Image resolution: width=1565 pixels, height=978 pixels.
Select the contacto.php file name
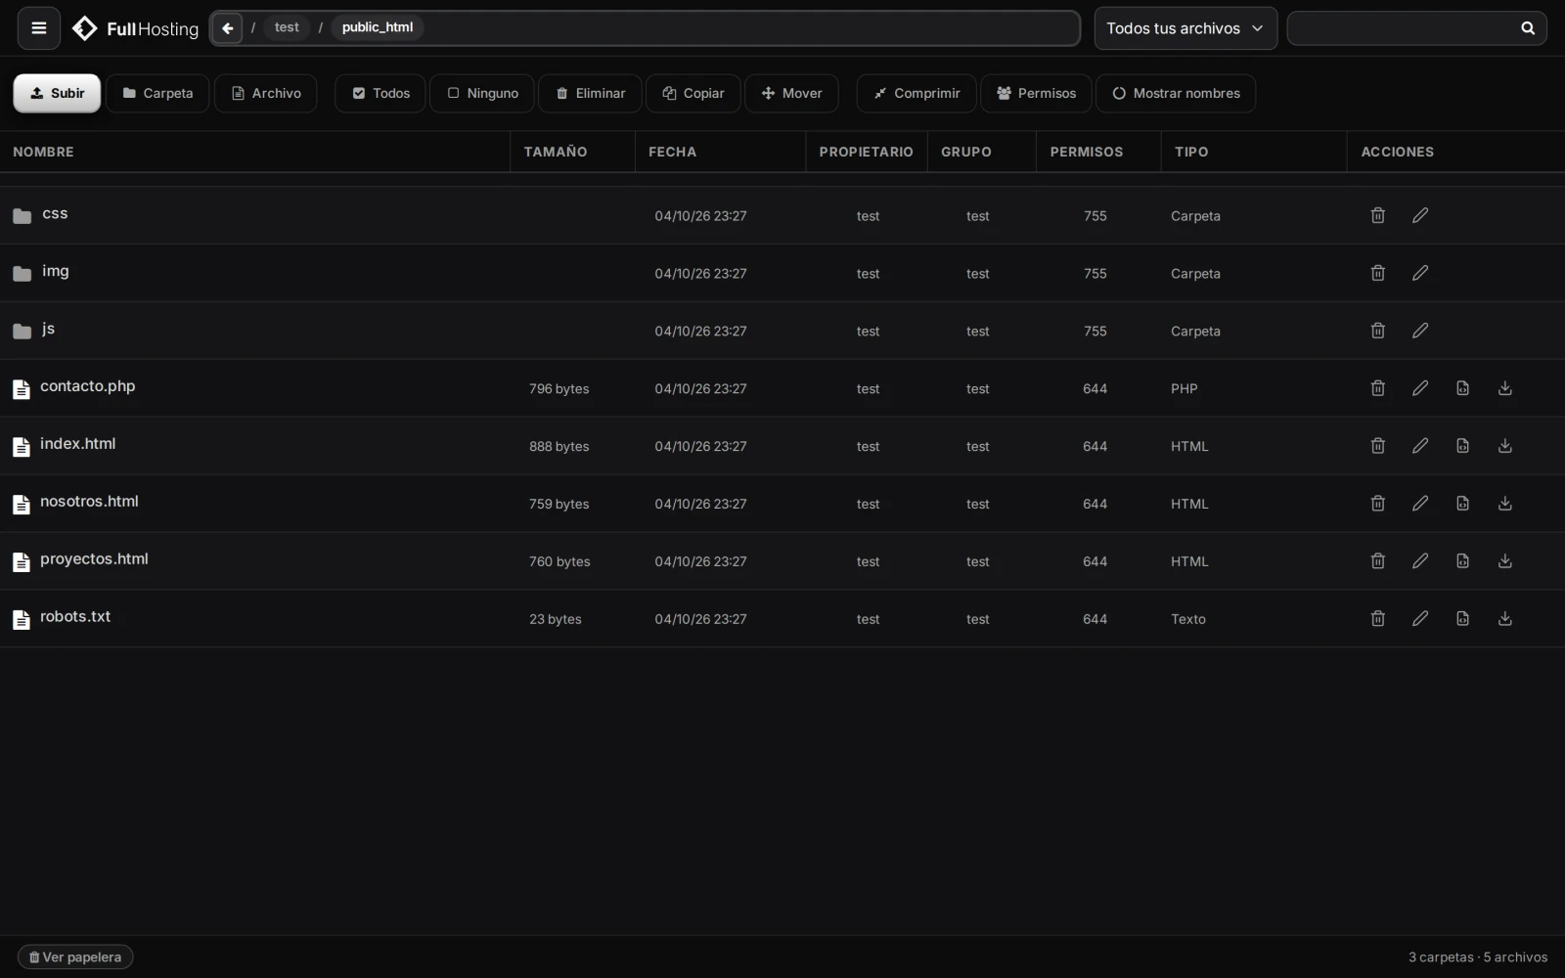87,386
